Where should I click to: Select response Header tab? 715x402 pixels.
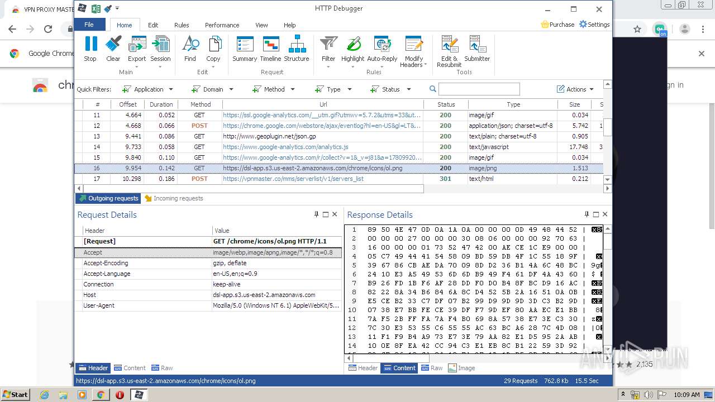pos(363,368)
